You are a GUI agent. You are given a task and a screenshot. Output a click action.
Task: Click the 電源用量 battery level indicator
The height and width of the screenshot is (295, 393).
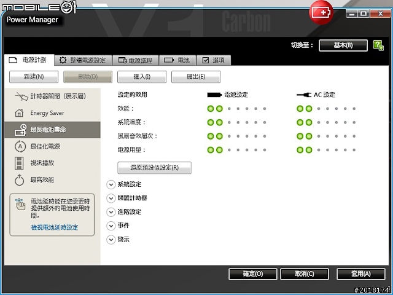[x=236, y=150]
